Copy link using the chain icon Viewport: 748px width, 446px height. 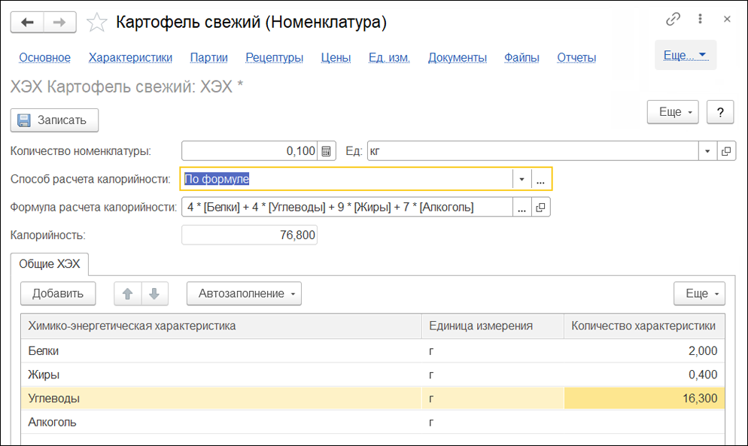[x=674, y=20]
